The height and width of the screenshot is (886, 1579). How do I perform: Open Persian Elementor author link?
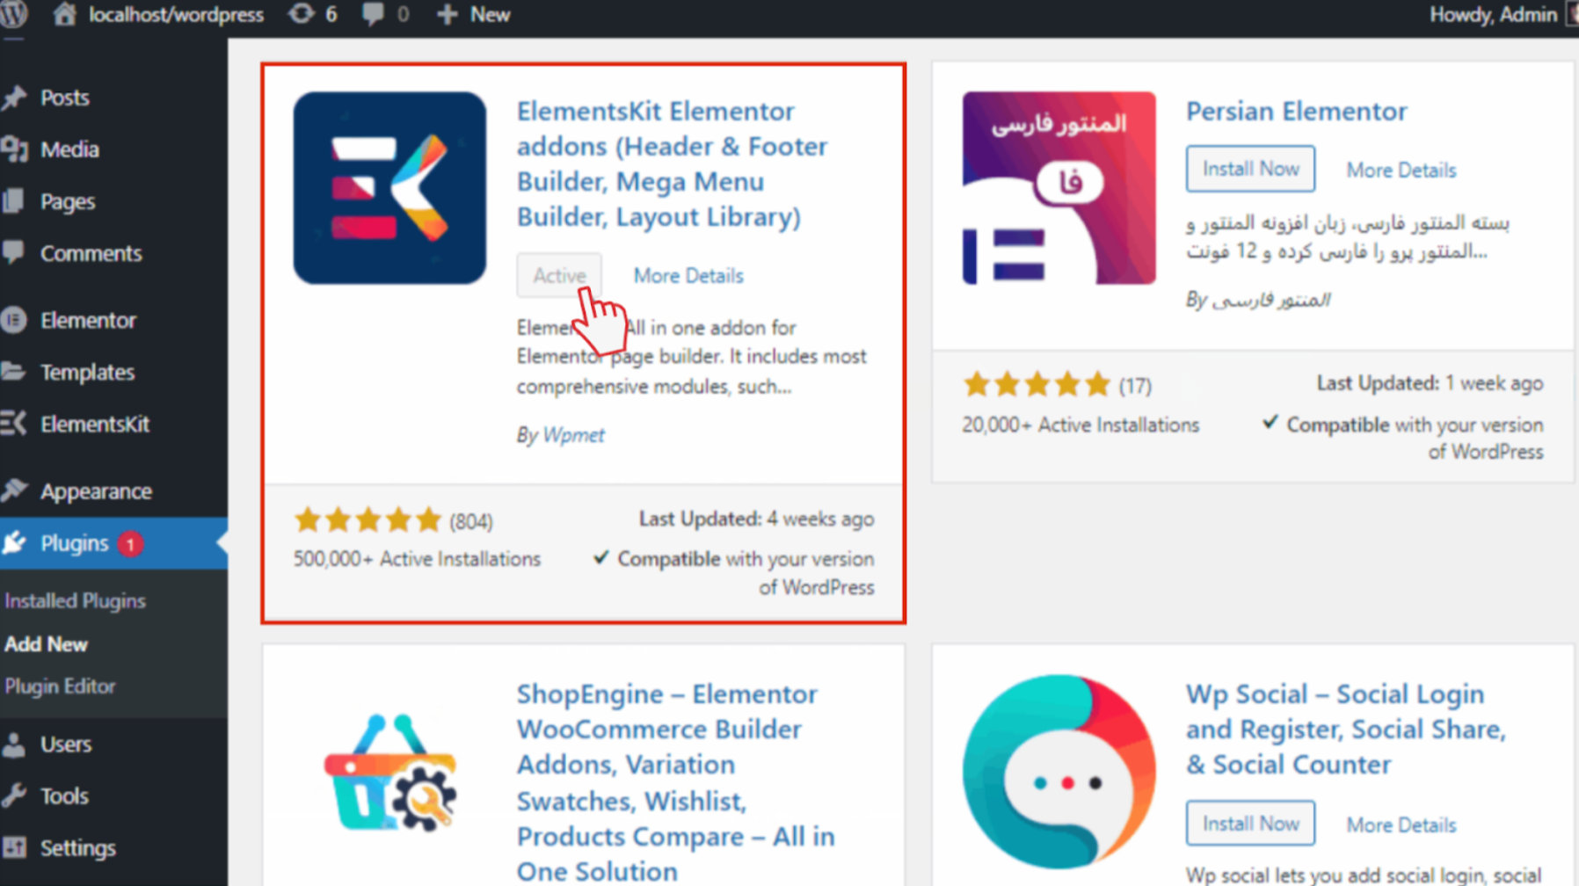click(x=1270, y=301)
